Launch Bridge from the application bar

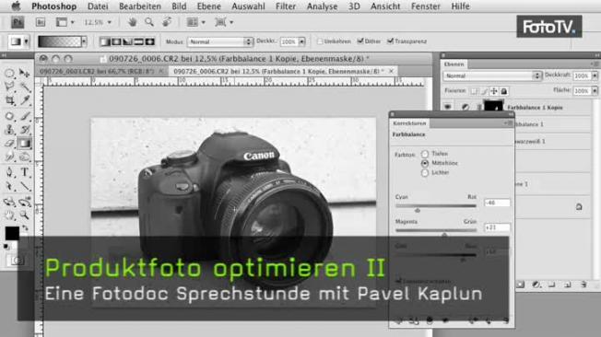[41, 22]
